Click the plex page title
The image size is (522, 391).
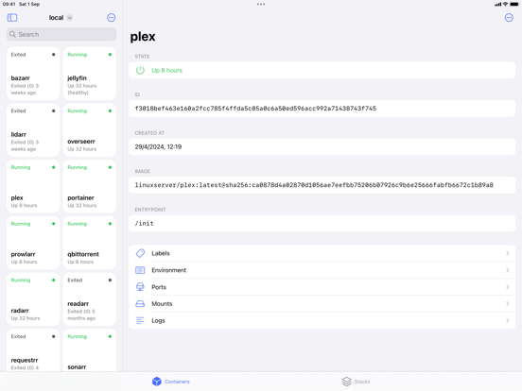143,37
